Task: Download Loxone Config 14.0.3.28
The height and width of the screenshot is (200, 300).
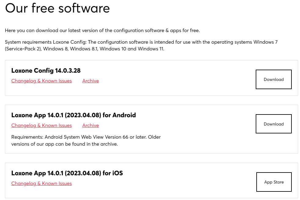Action: tap(274, 79)
